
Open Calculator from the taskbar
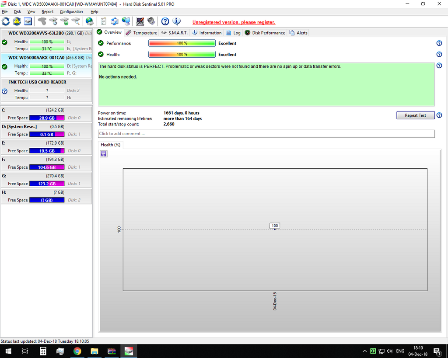pos(43,351)
